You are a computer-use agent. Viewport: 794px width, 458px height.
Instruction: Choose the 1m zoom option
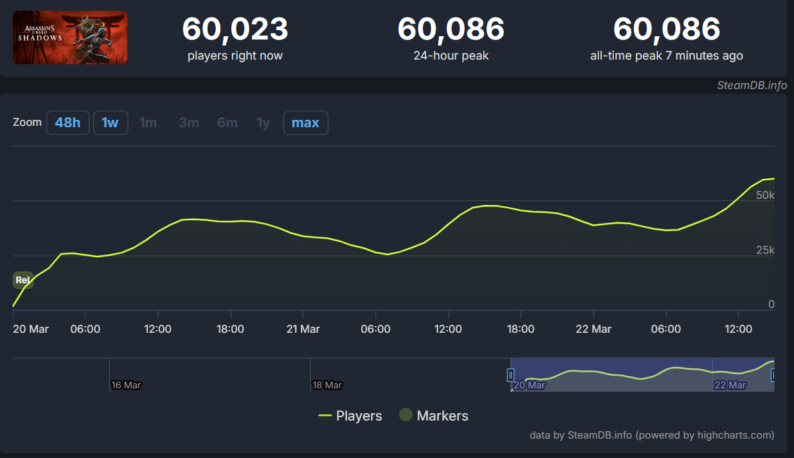[x=148, y=123]
